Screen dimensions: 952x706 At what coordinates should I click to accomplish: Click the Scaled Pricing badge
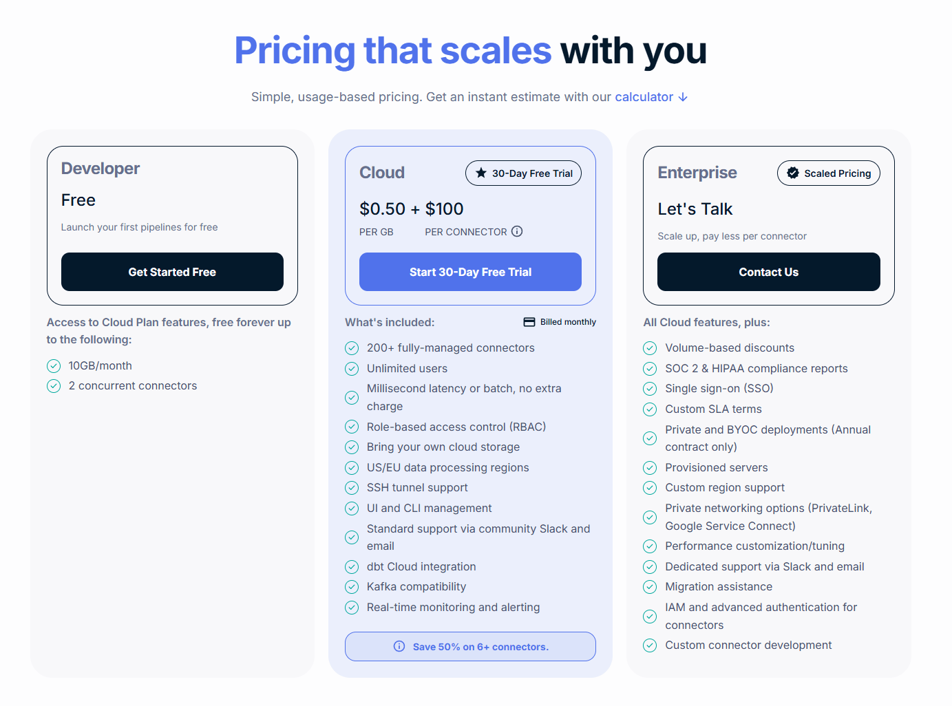(x=828, y=173)
